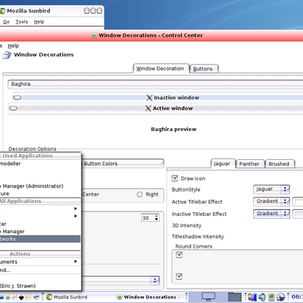The width and height of the screenshot is (303, 303).
Task: Open the Inactive Titlebar Effect Gradient dropdown
Action: [x=271, y=214]
